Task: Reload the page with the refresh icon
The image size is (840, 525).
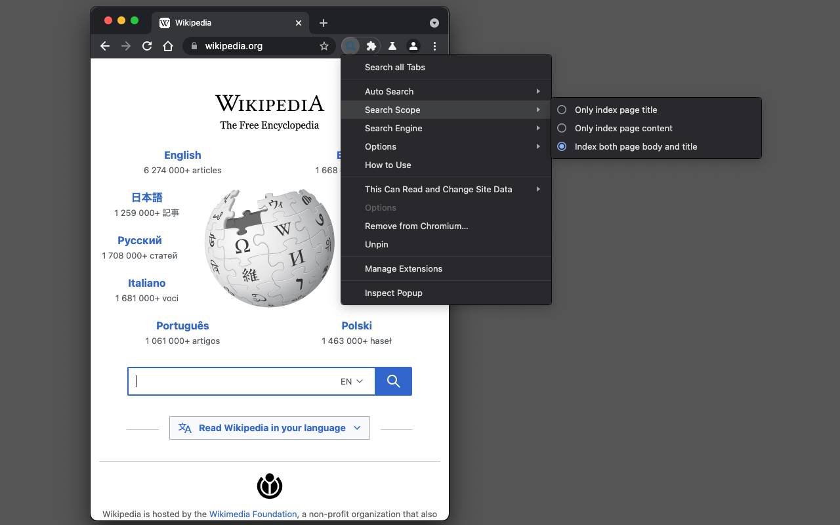Action: pyautogui.click(x=146, y=46)
